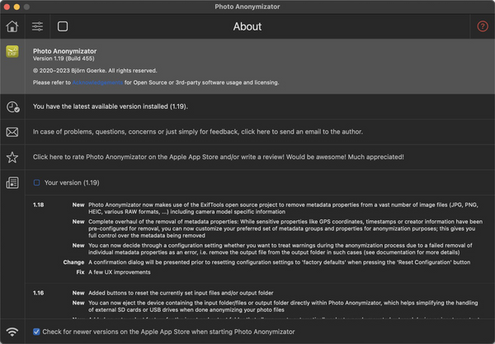Click the About page title
The width and height of the screenshot is (495, 344).
247,26
